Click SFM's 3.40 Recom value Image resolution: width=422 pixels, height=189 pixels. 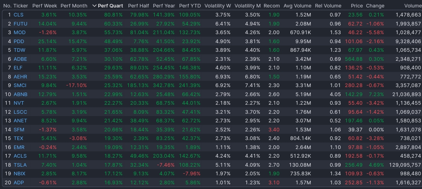[x=274, y=130]
